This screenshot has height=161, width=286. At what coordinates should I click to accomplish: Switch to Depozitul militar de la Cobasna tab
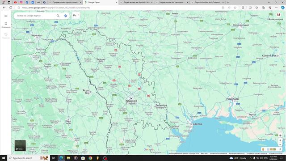pos(207,2)
